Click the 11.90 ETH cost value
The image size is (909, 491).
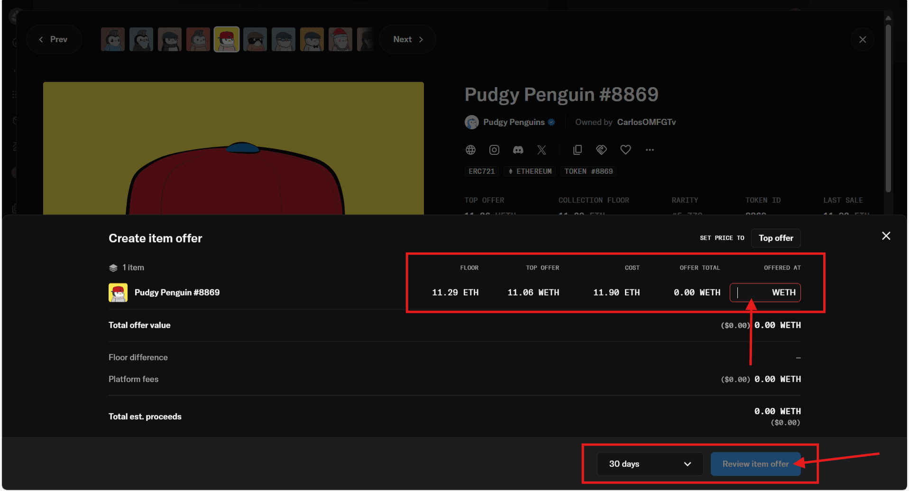click(616, 293)
